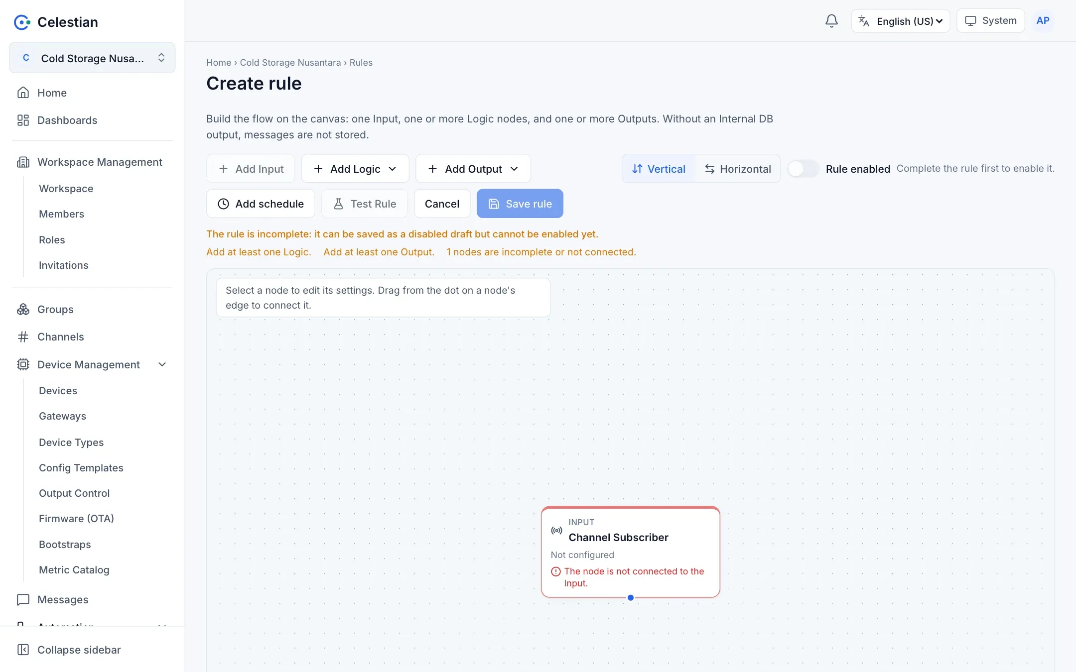Screen dimensions: 1076x672
Task: Switch layout to Horizontal
Action: point(738,169)
